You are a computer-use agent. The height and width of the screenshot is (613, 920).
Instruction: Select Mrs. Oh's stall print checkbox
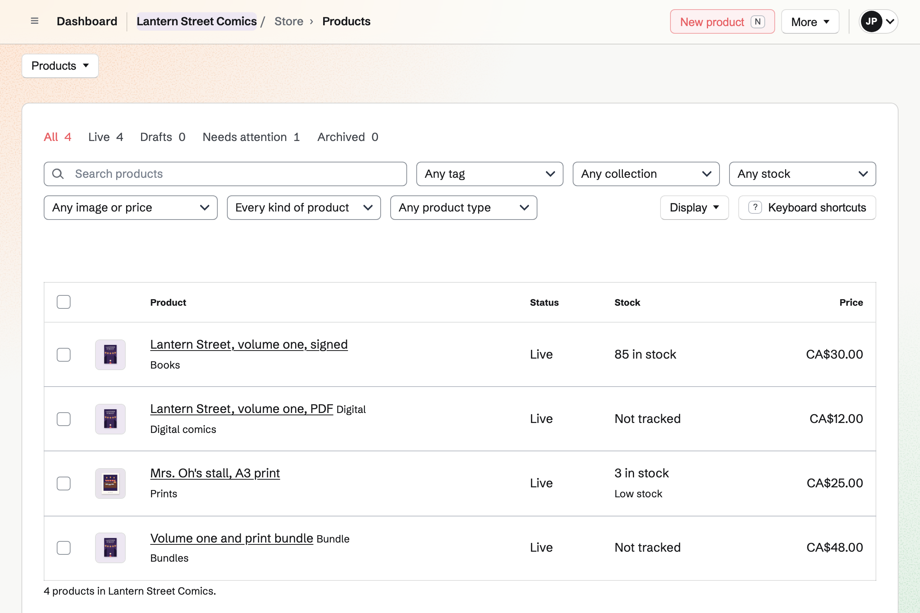point(63,484)
